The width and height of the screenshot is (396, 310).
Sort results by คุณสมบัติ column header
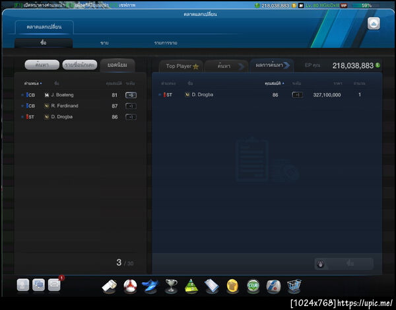[274, 83]
